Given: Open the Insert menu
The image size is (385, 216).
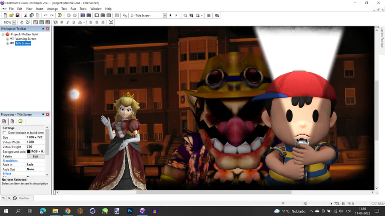Looking at the screenshot, I should pos(39,9).
